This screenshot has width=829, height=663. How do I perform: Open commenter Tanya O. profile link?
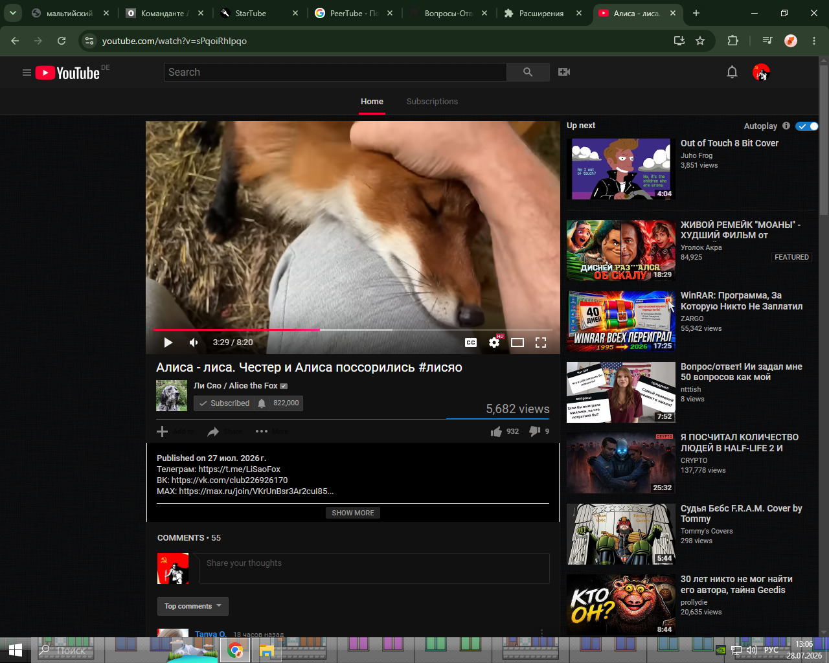pyautogui.click(x=210, y=634)
